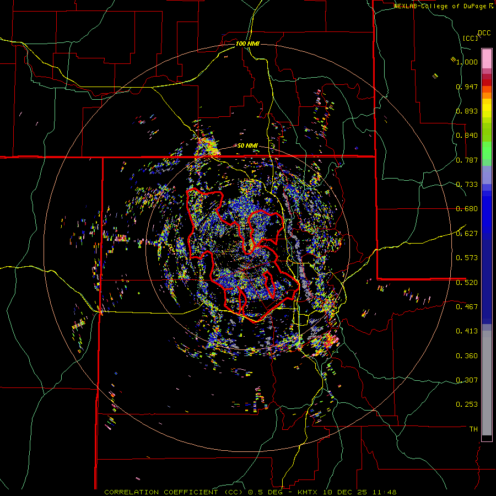The image size is (496, 496).
Task: Select the 1.000 value on the color scale
Action: (467, 62)
